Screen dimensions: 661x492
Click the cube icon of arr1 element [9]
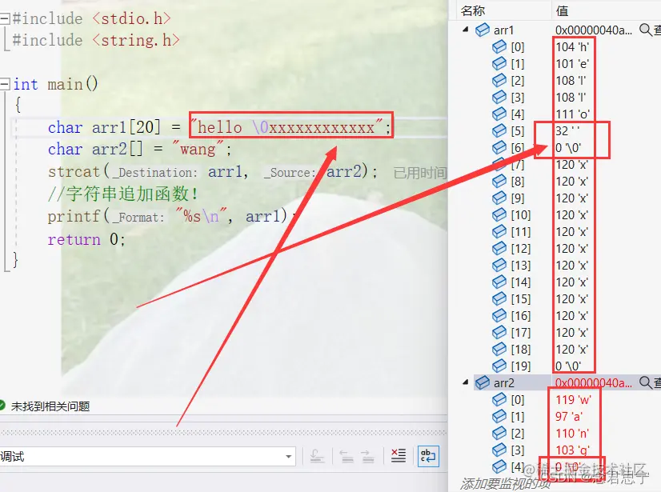coord(499,198)
